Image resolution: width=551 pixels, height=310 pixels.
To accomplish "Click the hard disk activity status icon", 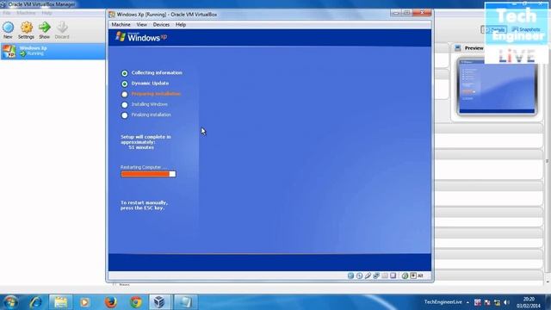I will tap(350, 276).
